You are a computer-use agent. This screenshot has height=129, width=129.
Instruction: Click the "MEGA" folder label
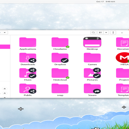(124, 64)
